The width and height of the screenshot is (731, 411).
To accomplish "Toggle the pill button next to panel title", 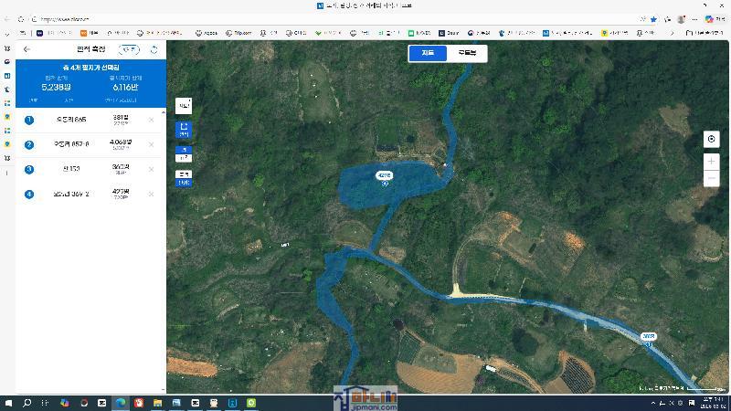I will [132, 49].
